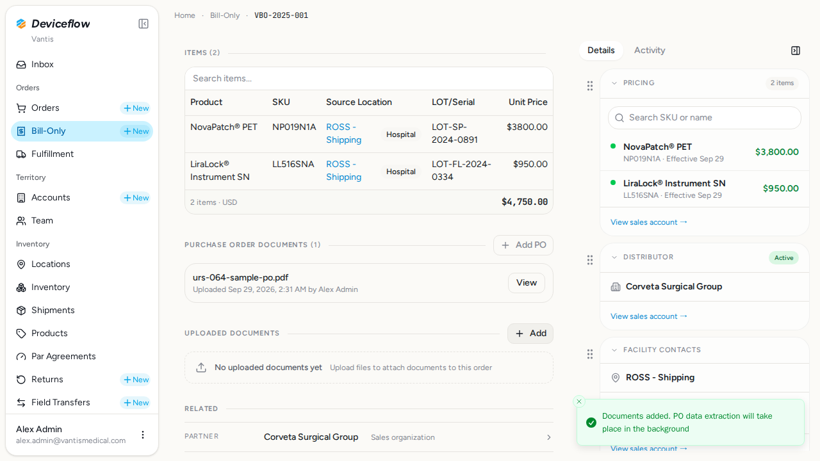The height and width of the screenshot is (461, 820).
Task: View the urs-064-sample-po.pdf document
Action: (527, 283)
